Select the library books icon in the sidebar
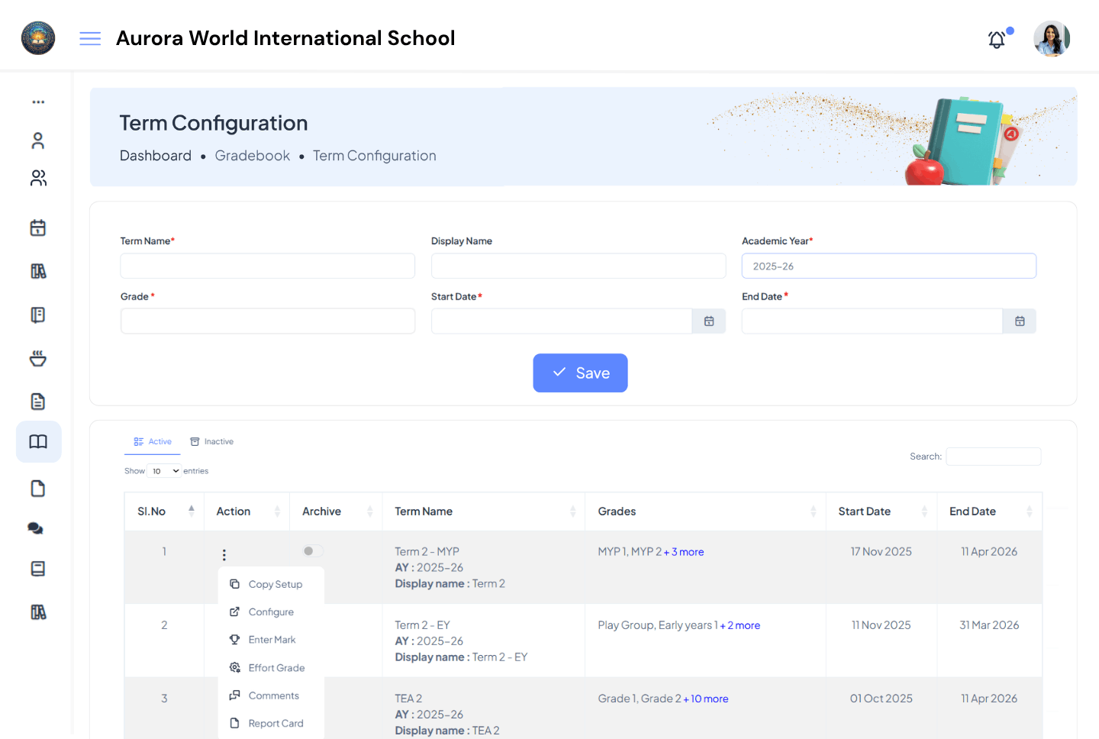 [37, 271]
